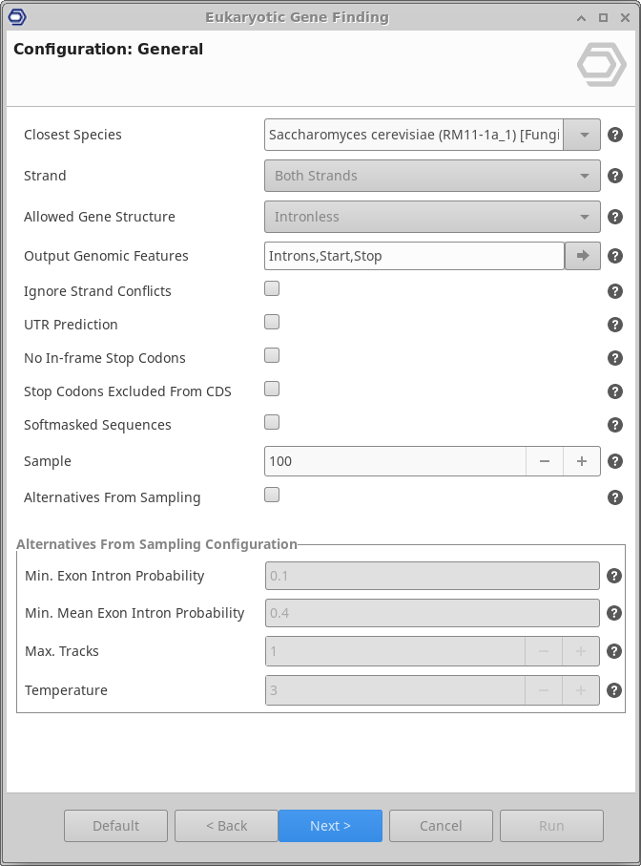641x866 pixels.
Task: Click help icon beside Sample field
Action: [x=615, y=461]
